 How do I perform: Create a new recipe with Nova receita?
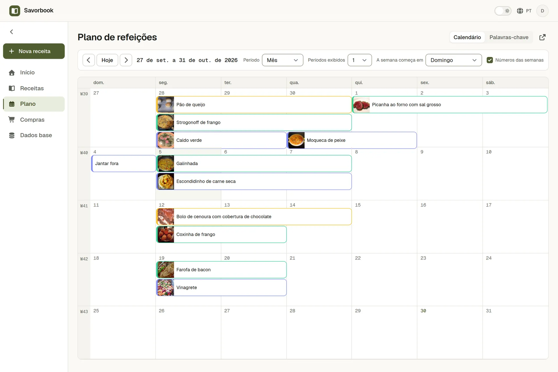(34, 51)
